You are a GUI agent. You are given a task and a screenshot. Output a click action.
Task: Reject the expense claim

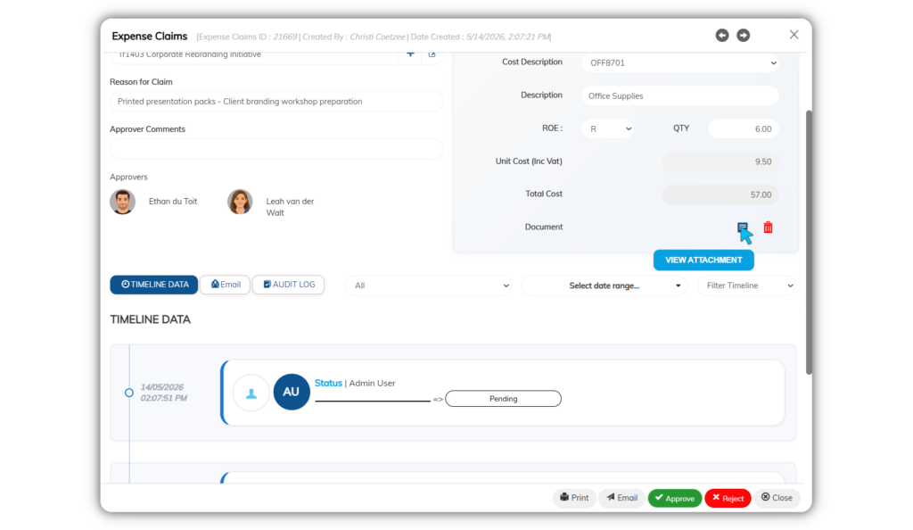pyautogui.click(x=728, y=498)
